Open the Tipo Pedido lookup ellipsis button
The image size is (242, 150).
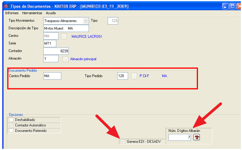click(134, 76)
